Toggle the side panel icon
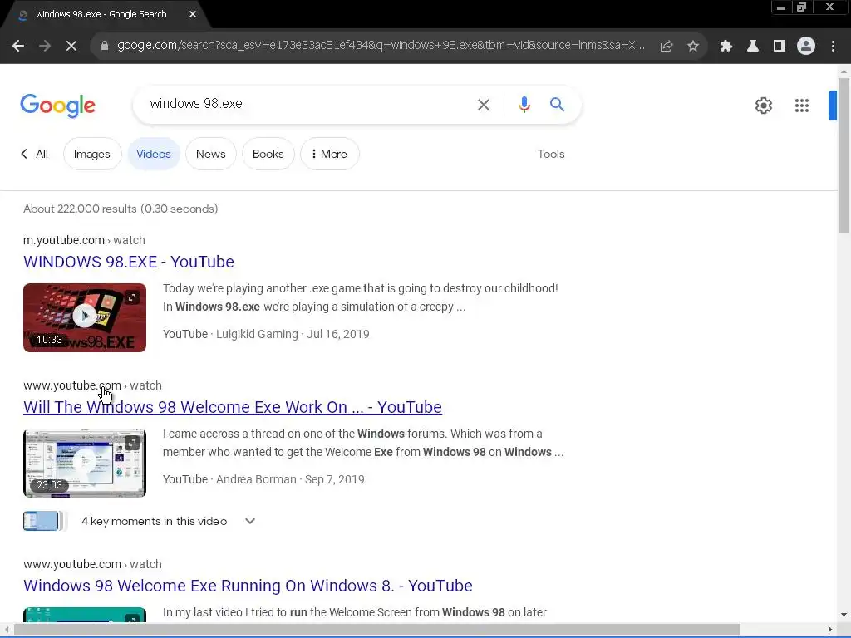 pyautogui.click(x=779, y=47)
